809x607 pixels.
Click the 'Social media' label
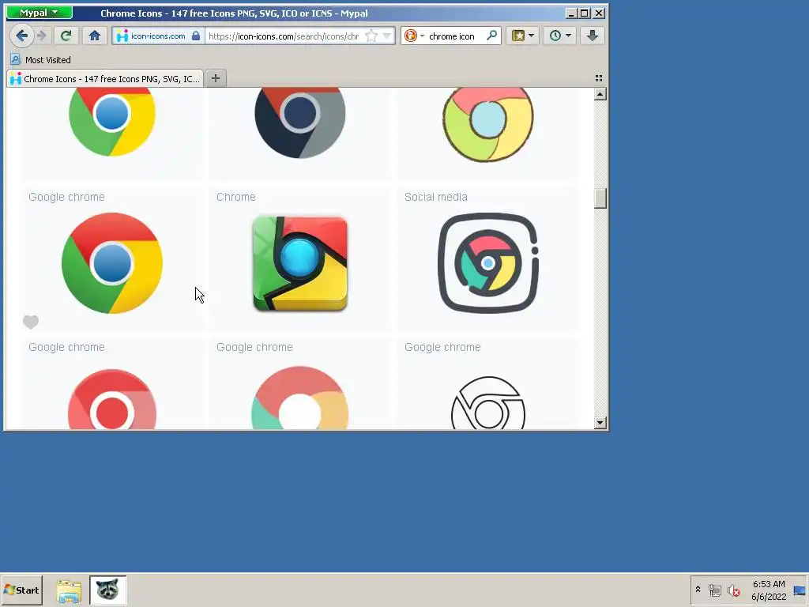tap(436, 197)
